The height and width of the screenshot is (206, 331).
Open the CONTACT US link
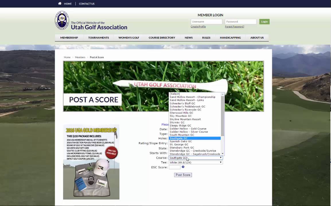coord(87,4)
